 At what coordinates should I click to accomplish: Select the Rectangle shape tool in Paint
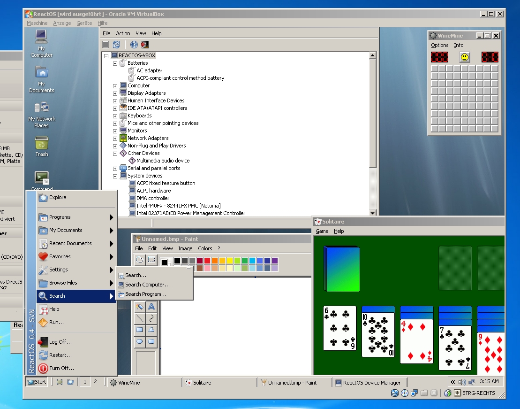[x=140, y=330]
